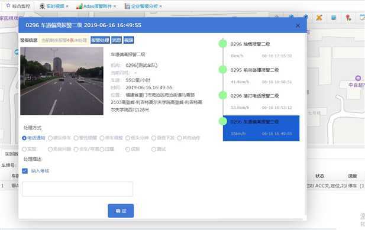Viewport: 365px width, 230px height.
Task: Close the alarm detail dialog
Action: pyautogui.click(x=298, y=25)
